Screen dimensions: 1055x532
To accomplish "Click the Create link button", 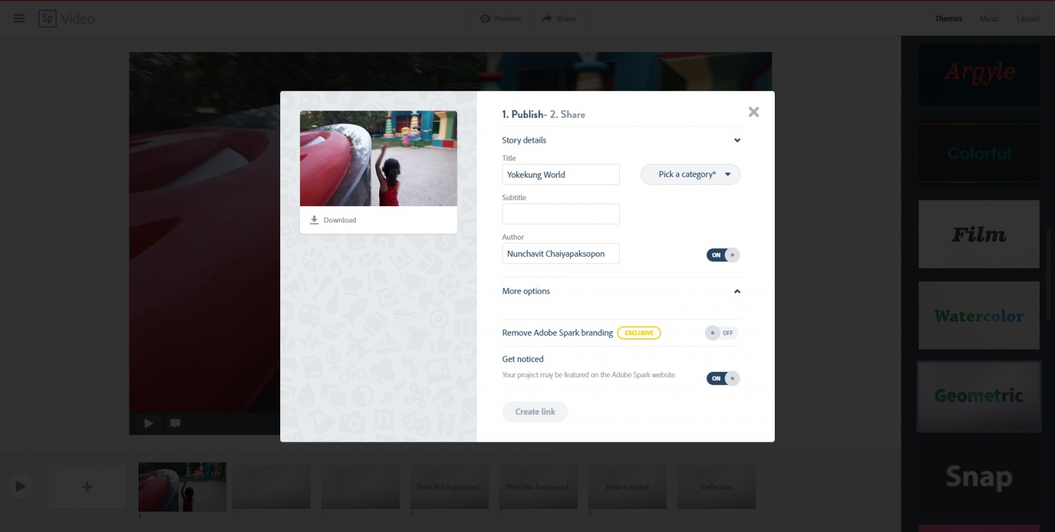I will pyautogui.click(x=535, y=412).
